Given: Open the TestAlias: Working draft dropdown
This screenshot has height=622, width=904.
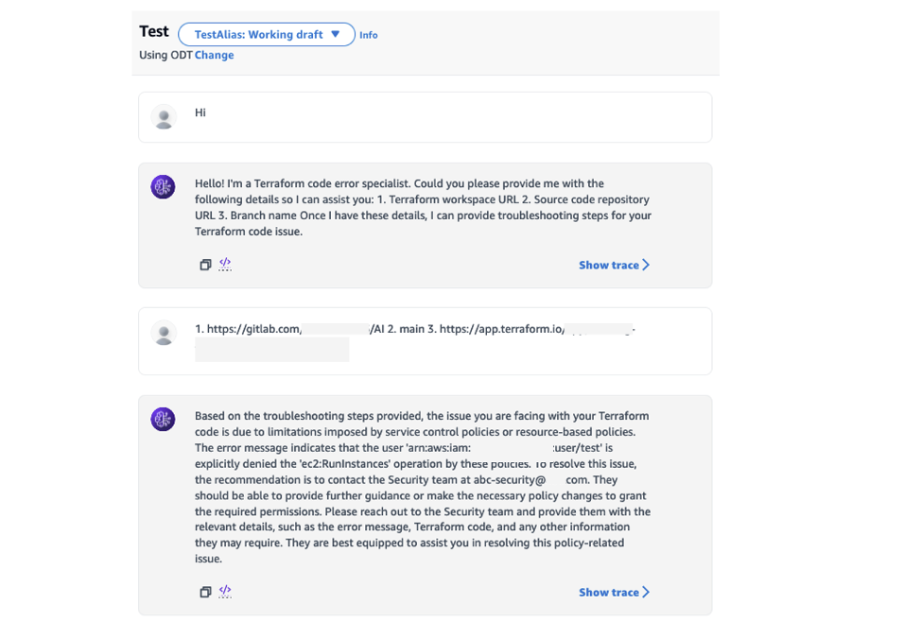Looking at the screenshot, I should point(266,35).
